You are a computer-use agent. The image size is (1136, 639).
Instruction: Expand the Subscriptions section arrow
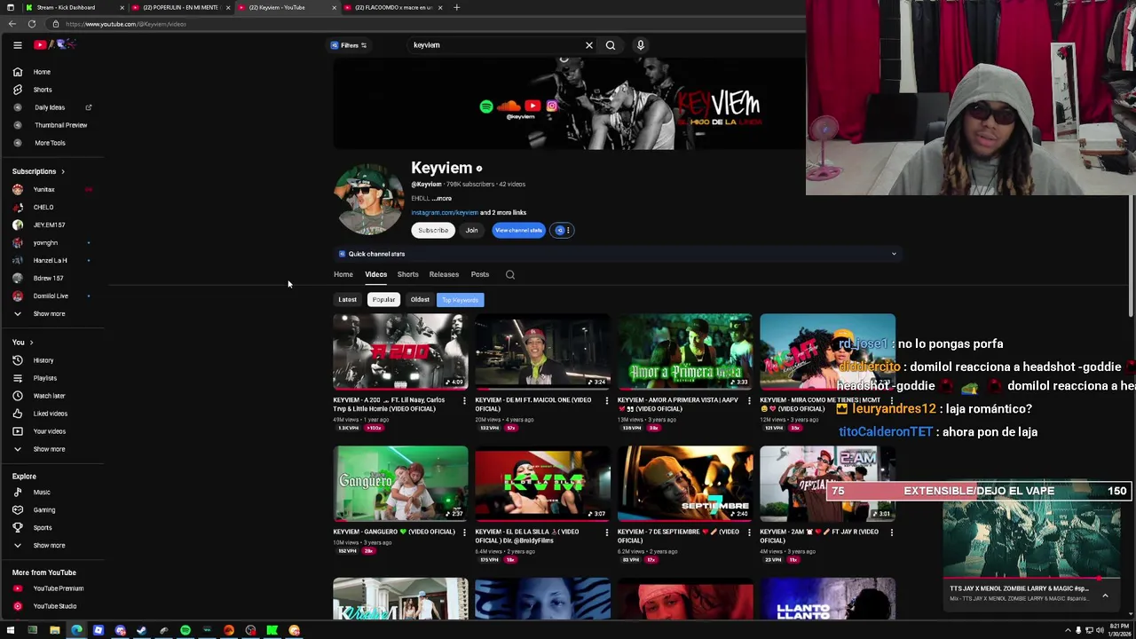62,171
